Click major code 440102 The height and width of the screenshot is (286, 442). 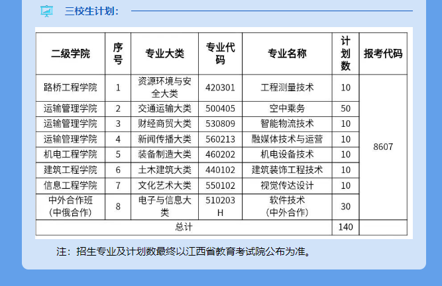coord(220,170)
